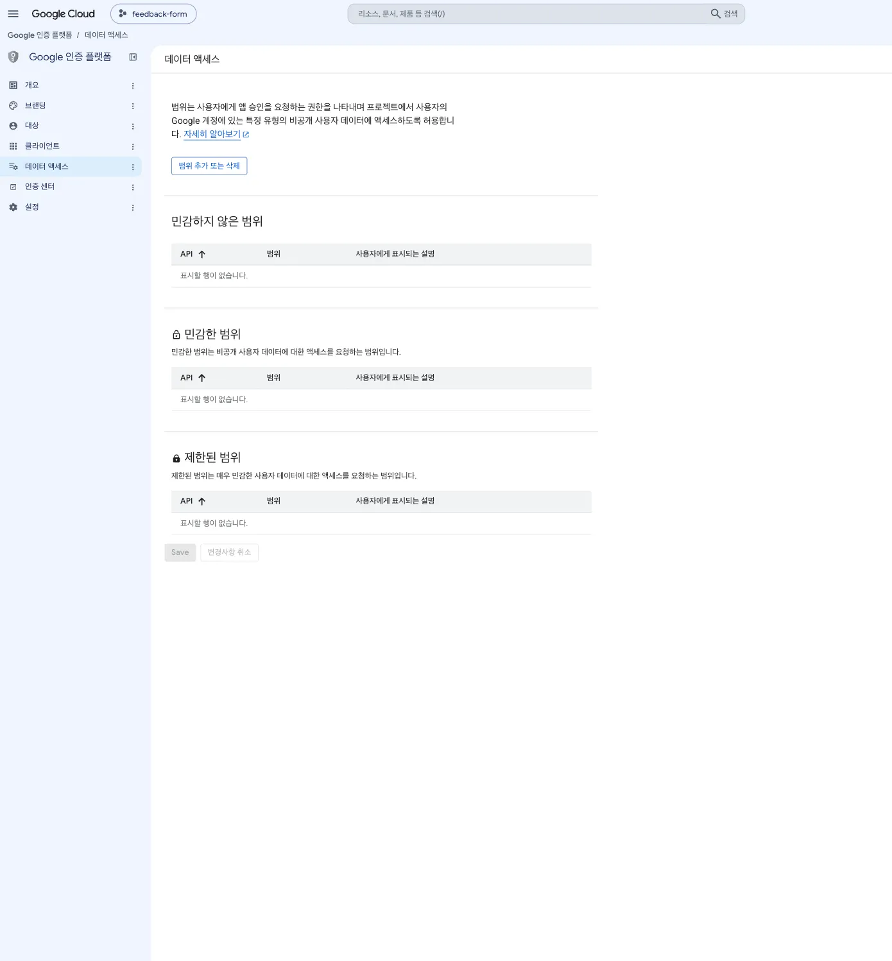Click 범위 column header in 민감한 범위 table

coord(273,378)
